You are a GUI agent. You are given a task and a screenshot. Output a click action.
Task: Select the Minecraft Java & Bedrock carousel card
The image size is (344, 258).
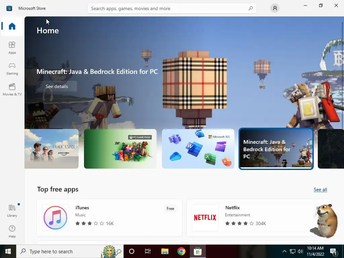[x=276, y=149]
